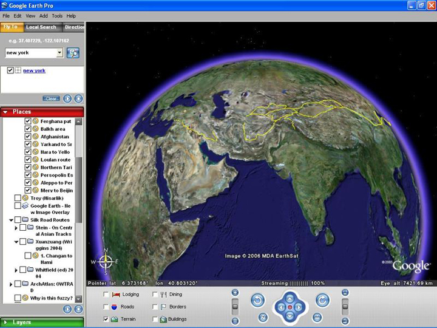Viewport: 437px width, 328px height.
Task: Click the Troy (Hisarlik) placemark icon
Action: 25,198
